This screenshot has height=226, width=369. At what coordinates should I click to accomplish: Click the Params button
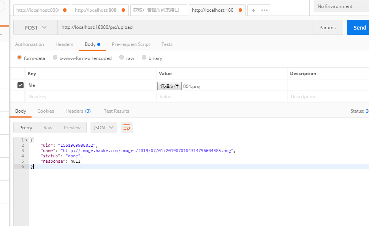click(x=327, y=27)
